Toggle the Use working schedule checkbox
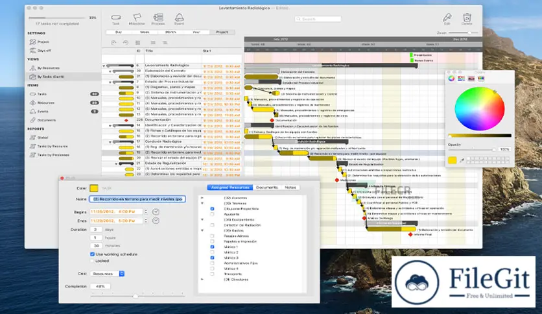This screenshot has width=542, height=314. (x=92, y=254)
